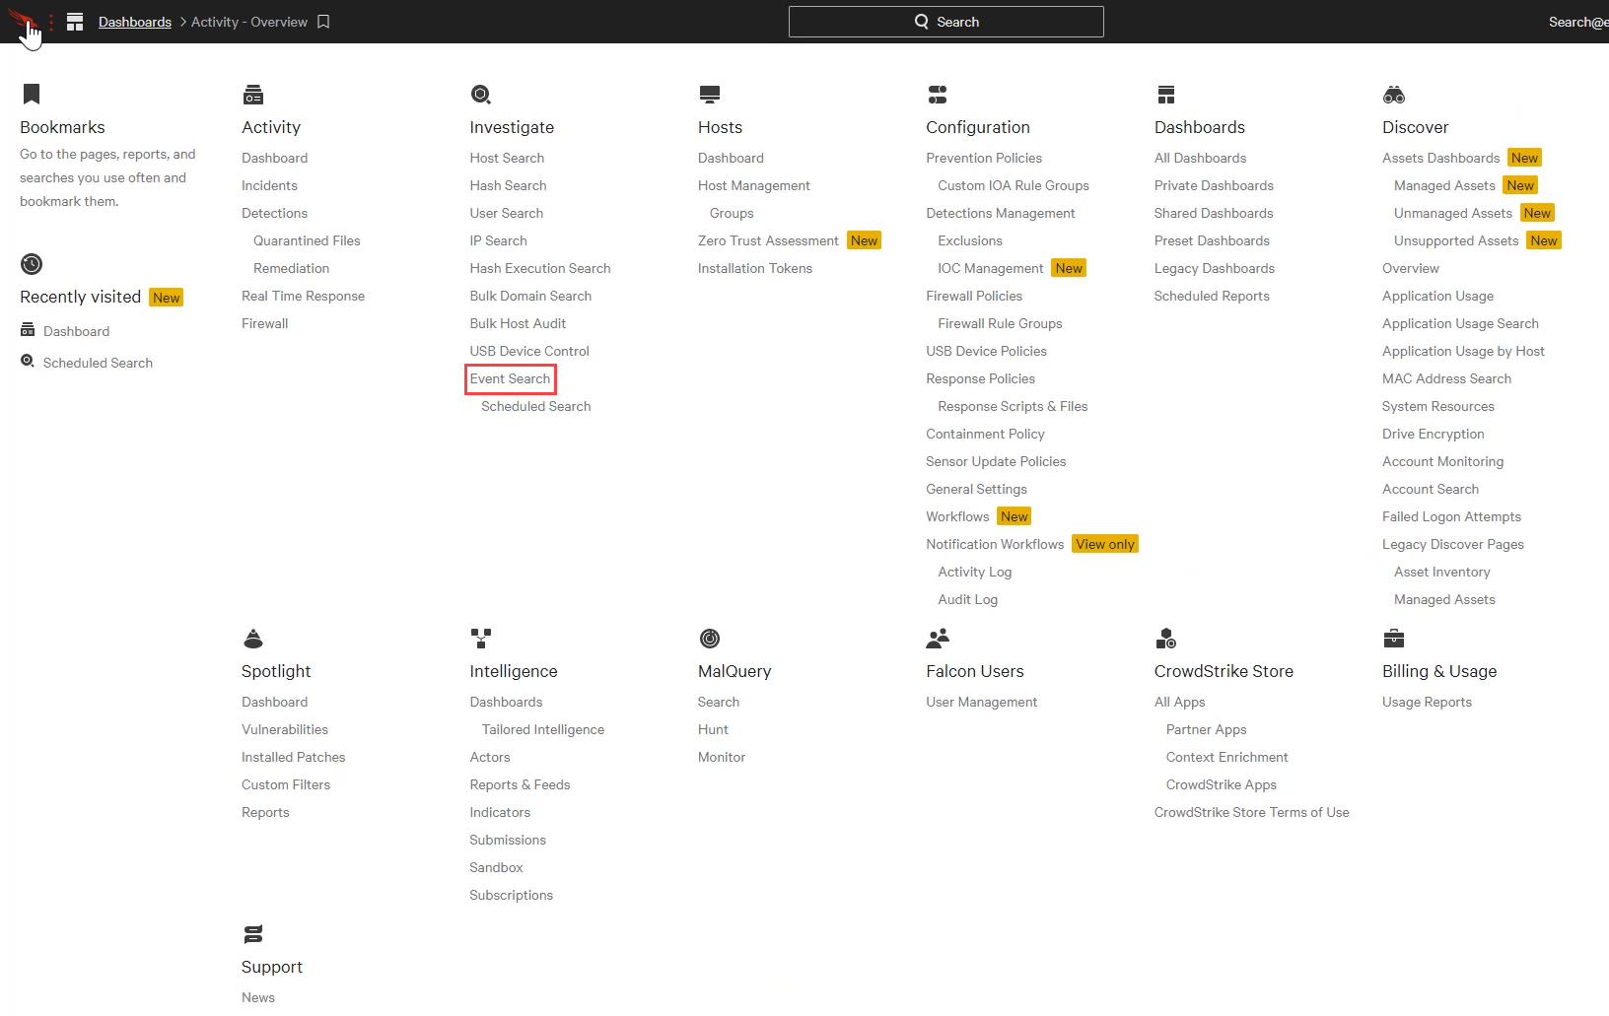Open Tailored Intelligence
The height and width of the screenshot is (1016, 1609).
[543, 729]
